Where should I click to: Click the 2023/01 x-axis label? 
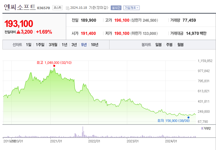click(132, 141)
